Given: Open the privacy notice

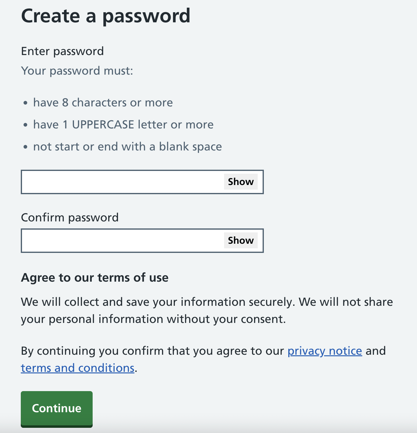Looking at the screenshot, I should pyautogui.click(x=324, y=351).
